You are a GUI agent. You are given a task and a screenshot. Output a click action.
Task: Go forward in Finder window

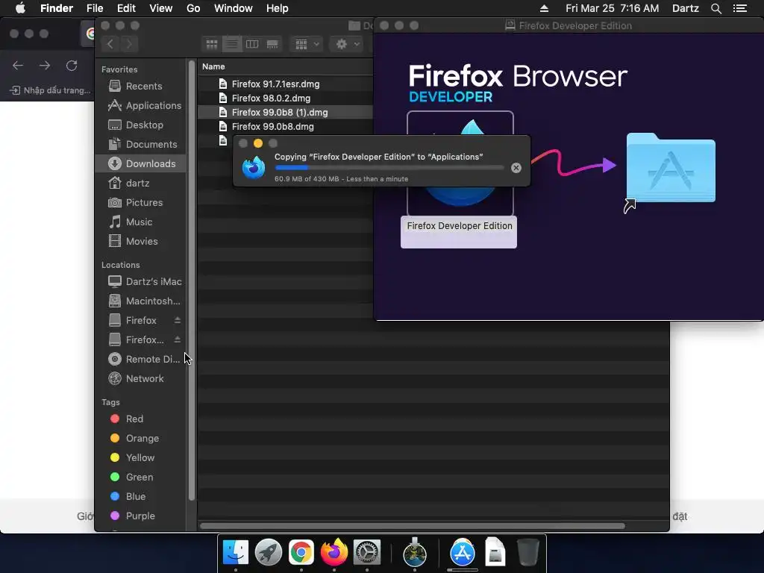tap(129, 44)
